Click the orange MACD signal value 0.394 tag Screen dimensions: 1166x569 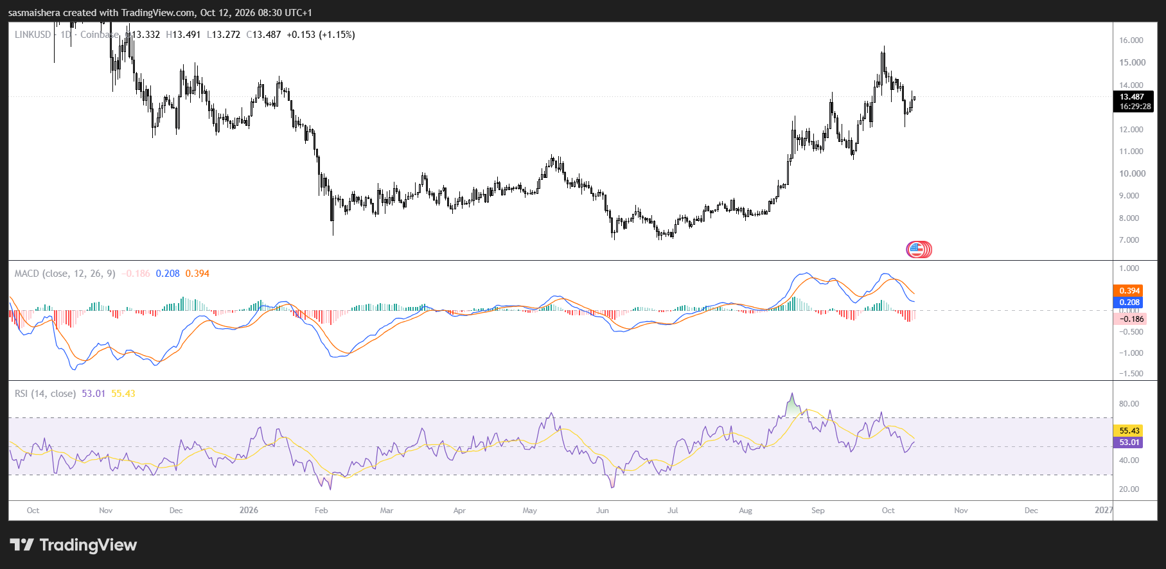(x=1129, y=291)
